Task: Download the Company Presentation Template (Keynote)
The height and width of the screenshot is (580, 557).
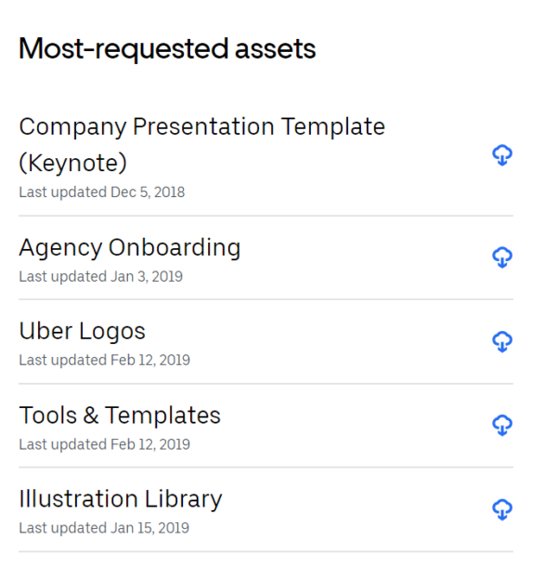Action: coord(501,155)
